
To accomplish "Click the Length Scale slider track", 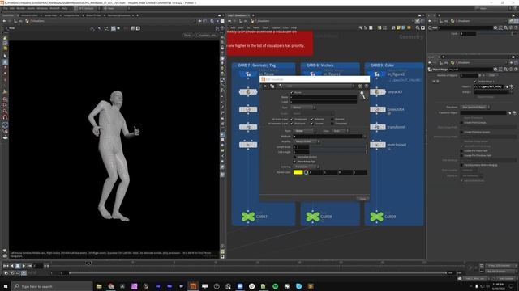I will (x=337, y=147).
